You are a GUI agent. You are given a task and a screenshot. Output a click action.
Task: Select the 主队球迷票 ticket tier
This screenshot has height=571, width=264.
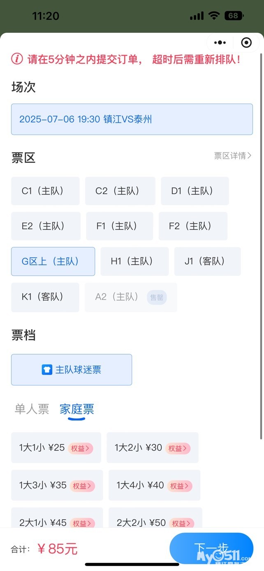[x=72, y=370]
